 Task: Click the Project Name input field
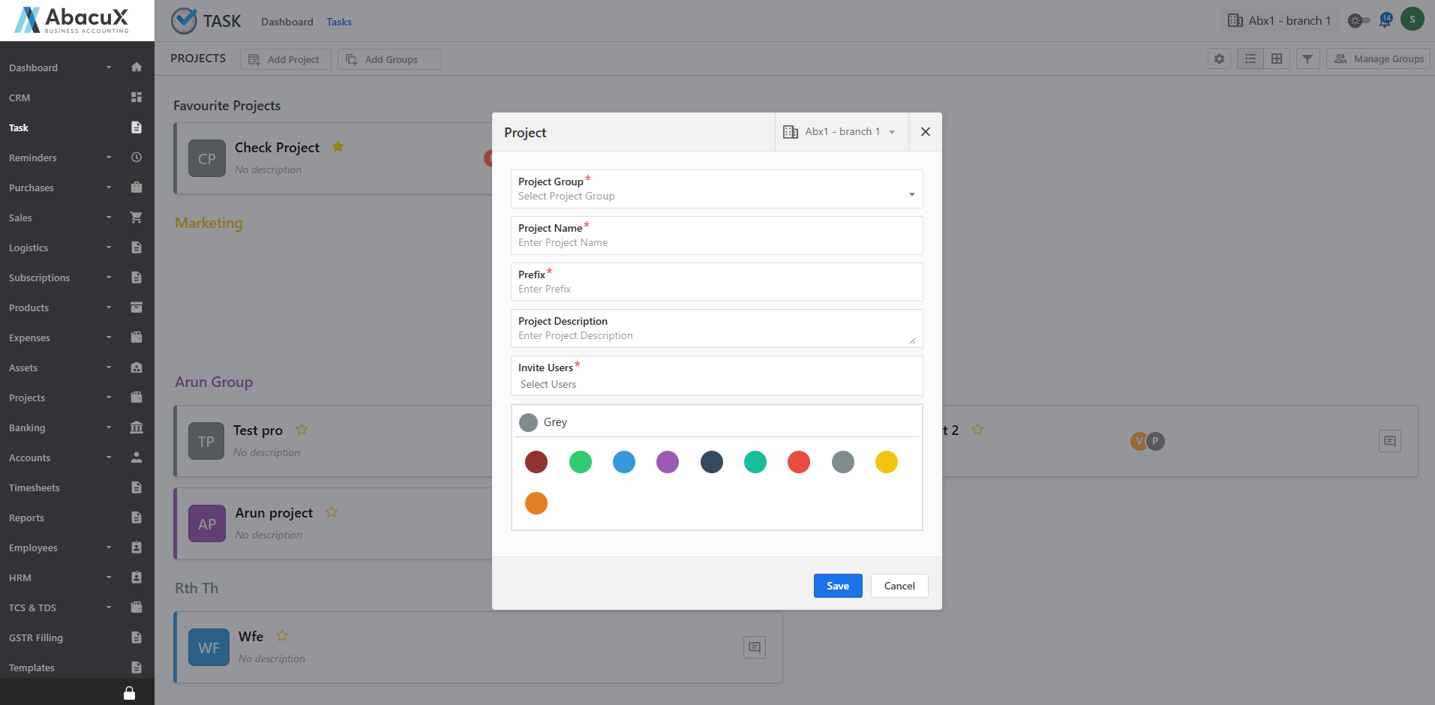point(716,242)
